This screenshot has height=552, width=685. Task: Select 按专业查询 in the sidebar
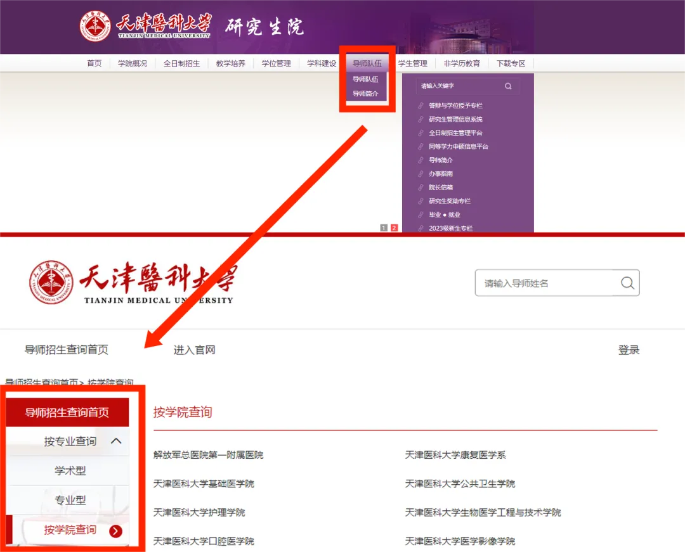pyautogui.click(x=70, y=441)
